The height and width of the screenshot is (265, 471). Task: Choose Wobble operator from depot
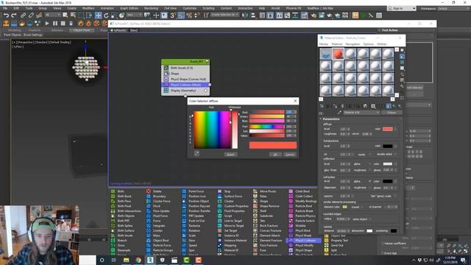tap(297, 226)
